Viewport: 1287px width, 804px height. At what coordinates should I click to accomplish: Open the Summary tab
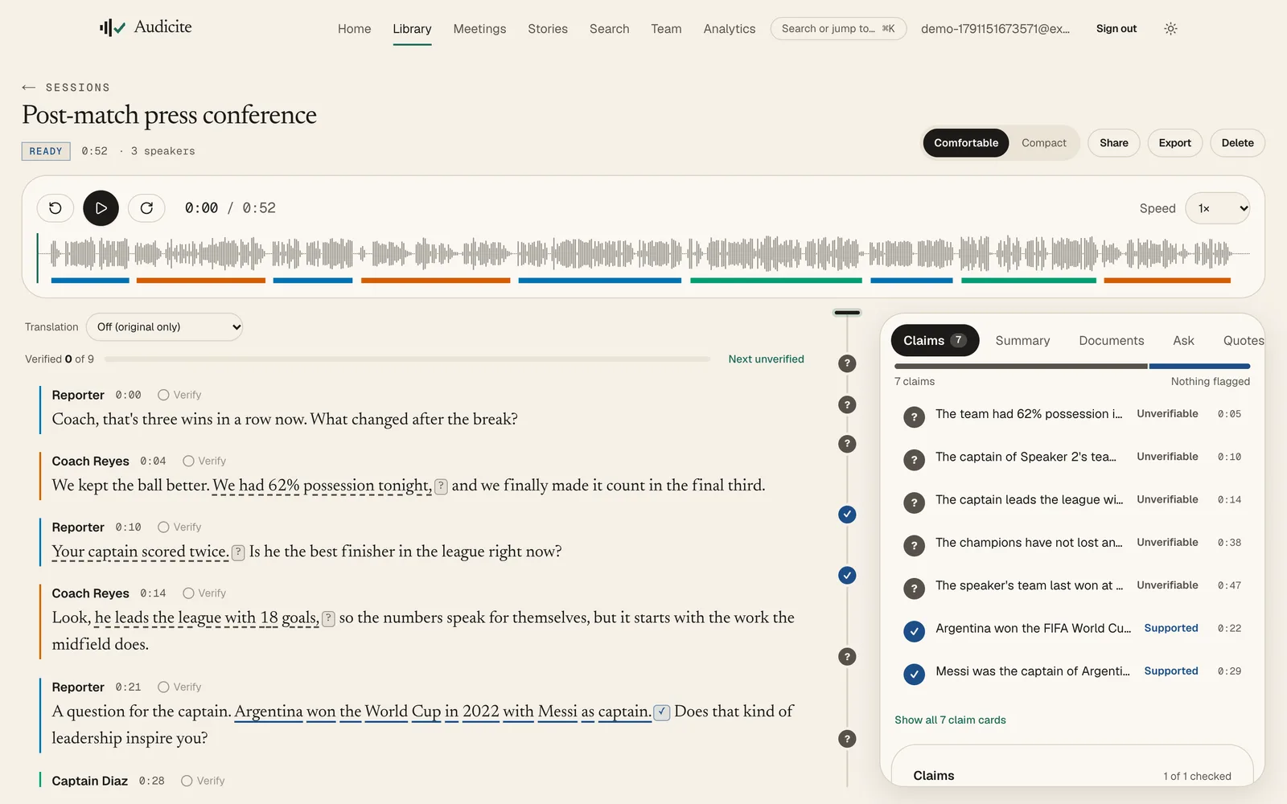1022,340
